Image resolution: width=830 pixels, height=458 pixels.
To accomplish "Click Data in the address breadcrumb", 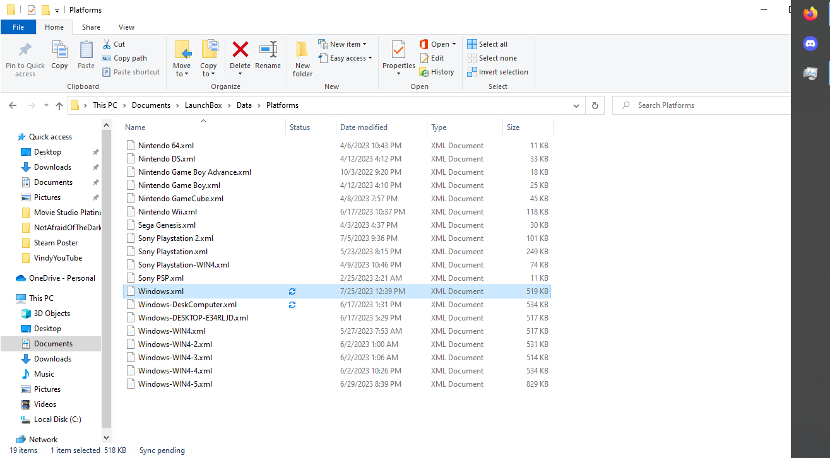I will pos(244,105).
